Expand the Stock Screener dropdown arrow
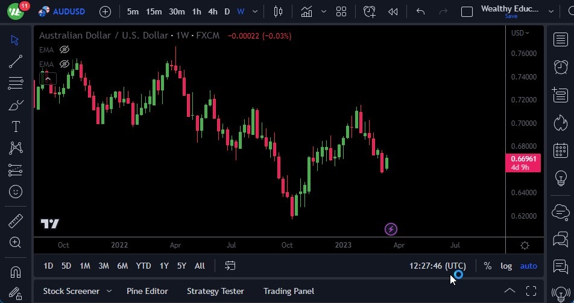Image resolution: width=574 pixels, height=303 pixels. click(109, 292)
